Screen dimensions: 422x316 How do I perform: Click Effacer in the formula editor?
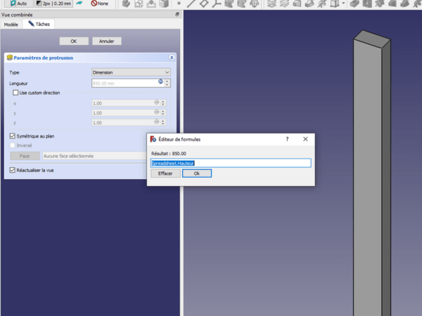coord(165,173)
